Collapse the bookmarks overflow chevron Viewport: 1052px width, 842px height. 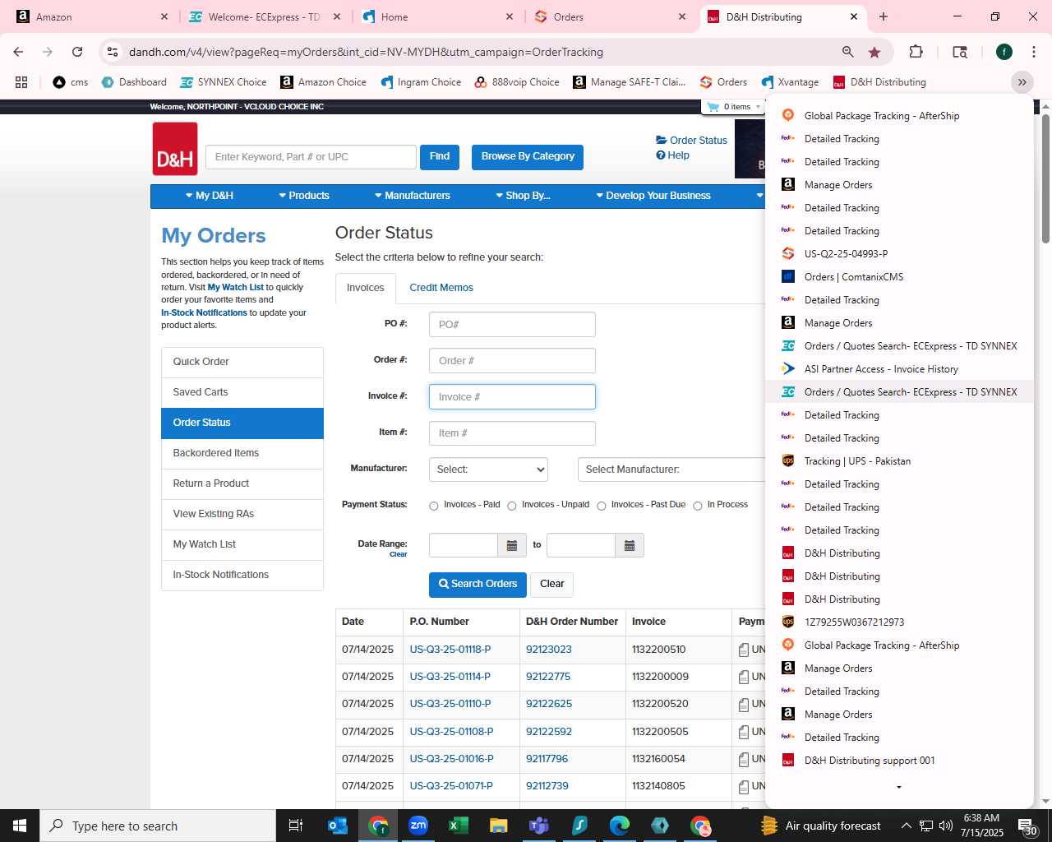tap(1022, 82)
